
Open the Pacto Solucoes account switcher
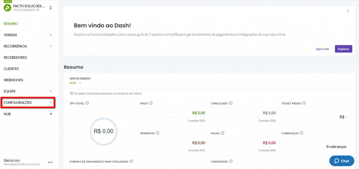coord(50,8)
